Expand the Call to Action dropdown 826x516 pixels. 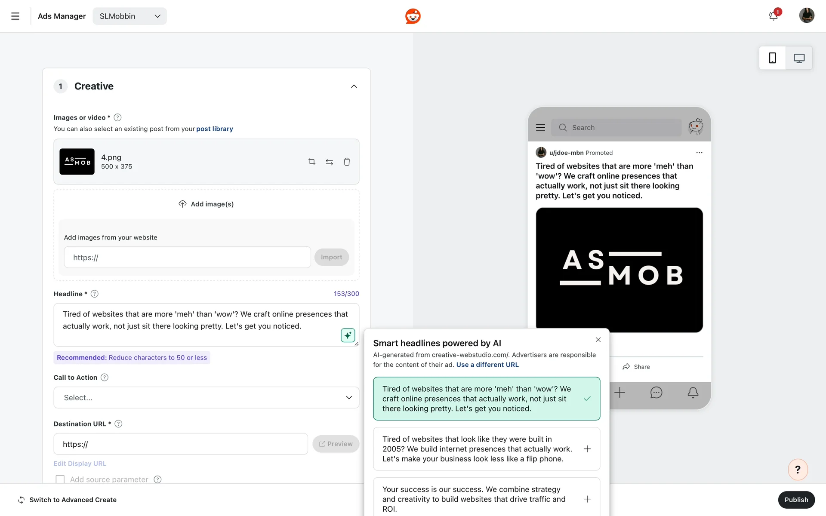(206, 397)
